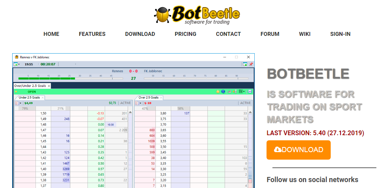
Task: Select the Under 2.5 Goals tab
Action: point(29,98)
